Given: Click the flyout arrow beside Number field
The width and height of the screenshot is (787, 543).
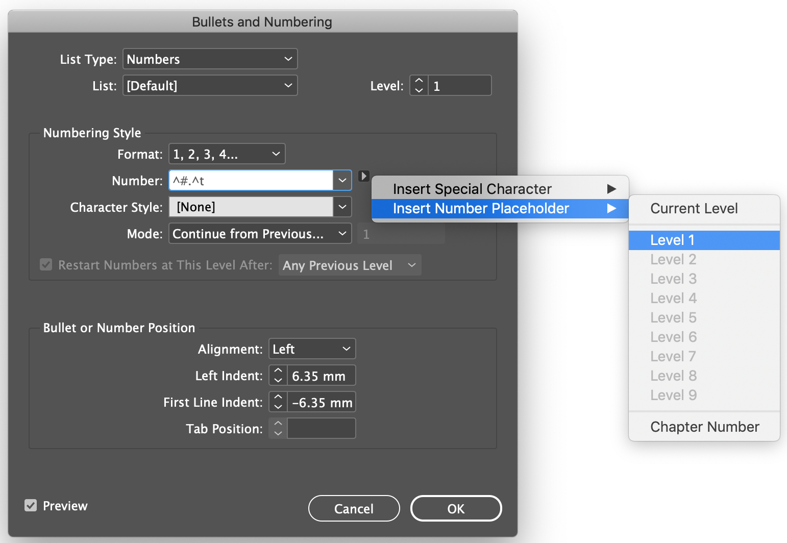Looking at the screenshot, I should [x=363, y=177].
